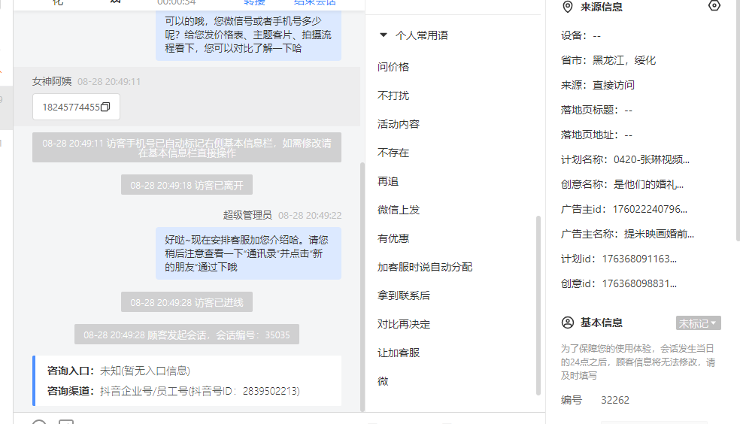Select the quick phrase 微信上发
Viewport: 740px width, 424px height.
(399, 210)
